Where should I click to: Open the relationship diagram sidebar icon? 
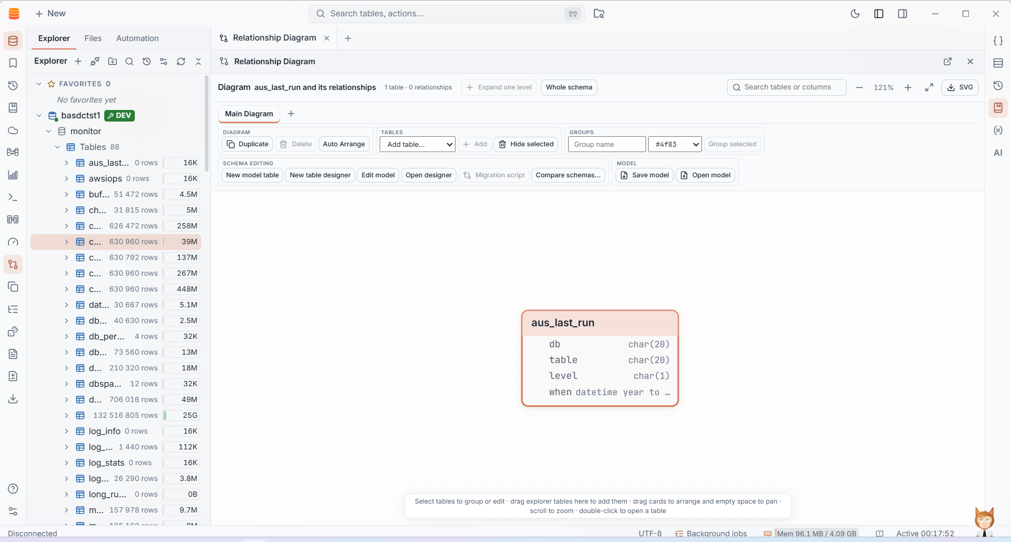(x=13, y=265)
